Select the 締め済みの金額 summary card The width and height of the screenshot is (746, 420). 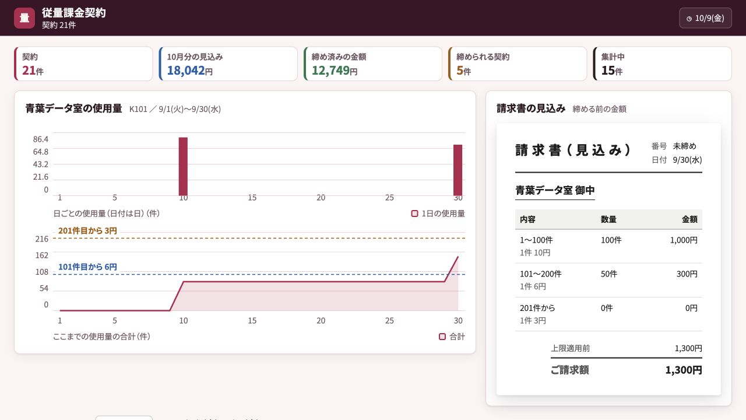(373, 64)
